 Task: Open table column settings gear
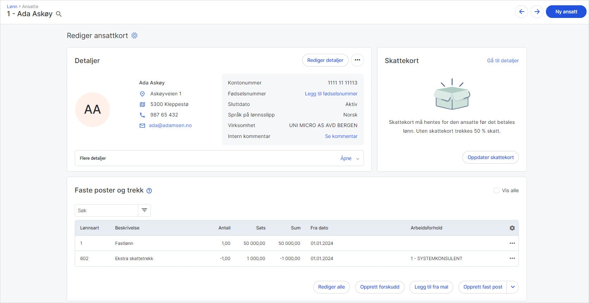point(512,228)
